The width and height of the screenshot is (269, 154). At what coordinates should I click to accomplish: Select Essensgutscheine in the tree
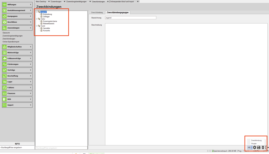[x=50, y=21]
